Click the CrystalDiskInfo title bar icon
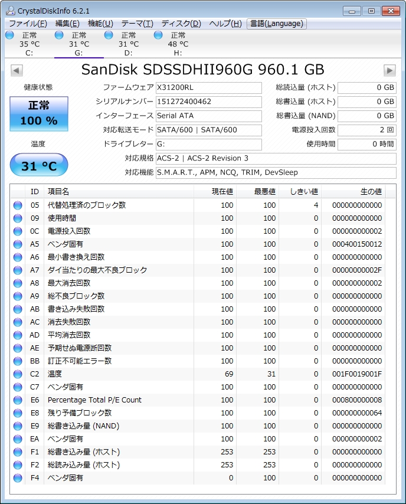Viewport: 406px width, 504px height. (11, 11)
